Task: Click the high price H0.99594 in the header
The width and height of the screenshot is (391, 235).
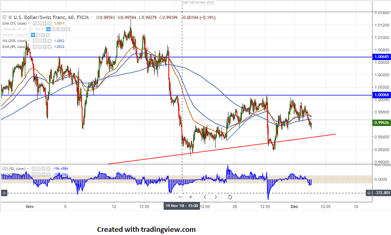Action: pyautogui.click(x=127, y=17)
